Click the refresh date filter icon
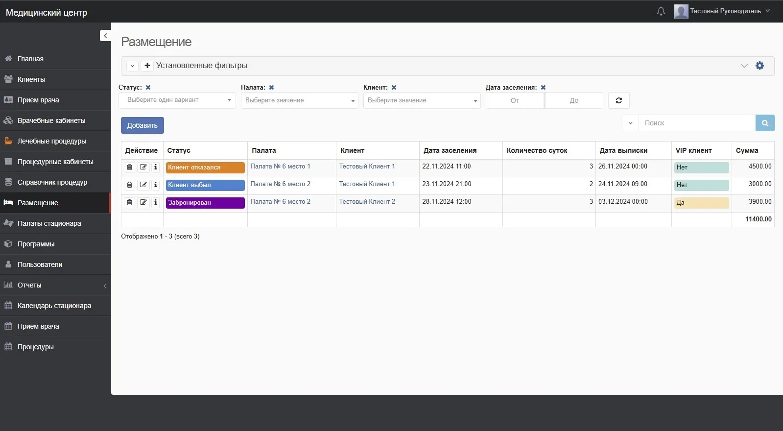This screenshot has width=783, height=431. coord(618,100)
